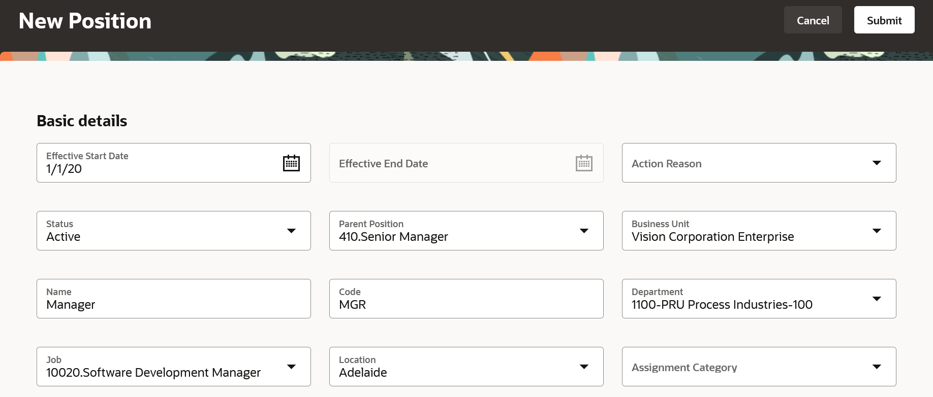
Task: Open the Effective Start Date calendar picker
Action: [x=291, y=163]
